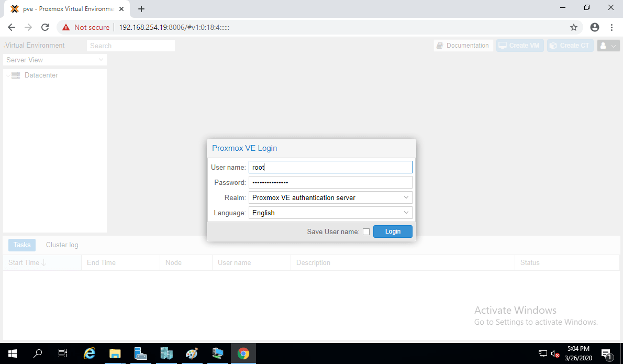The width and height of the screenshot is (623, 364).
Task: Click the Description column header
Action: [403, 263]
